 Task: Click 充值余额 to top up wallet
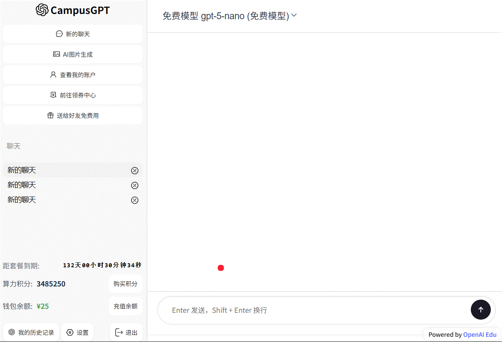[125, 306]
